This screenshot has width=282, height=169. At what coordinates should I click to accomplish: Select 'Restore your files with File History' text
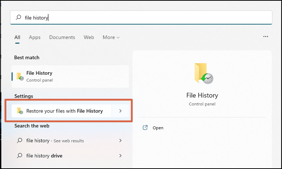coord(64,111)
